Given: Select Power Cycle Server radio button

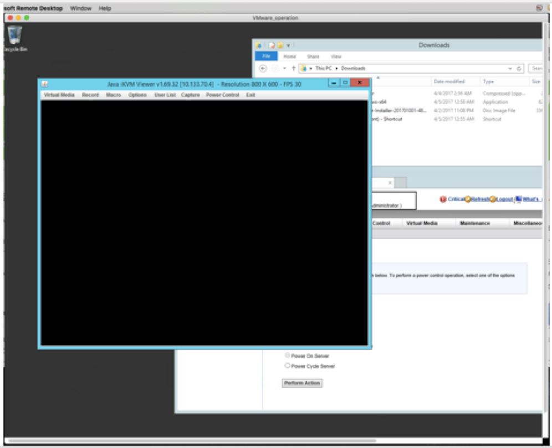Looking at the screenshot, I should point(287,365).
